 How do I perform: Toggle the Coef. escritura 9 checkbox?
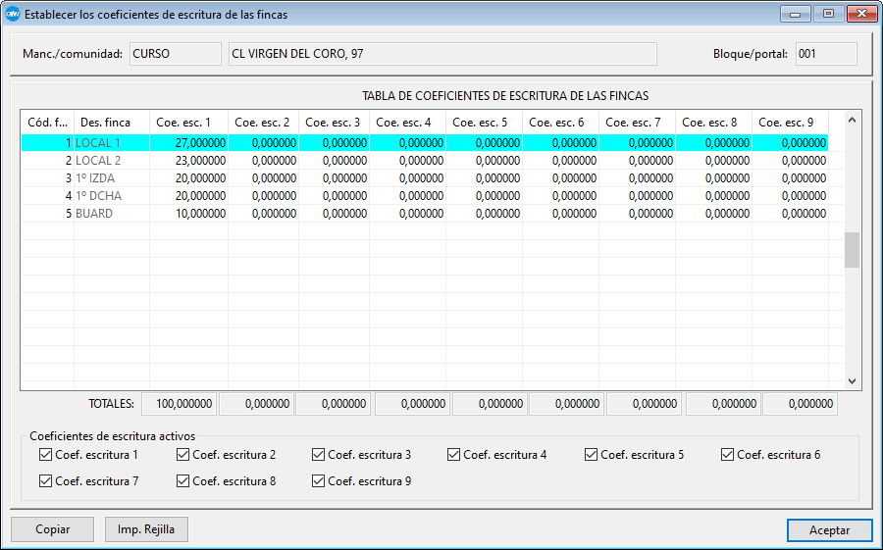pyautogui.click(x=319, y=481)
